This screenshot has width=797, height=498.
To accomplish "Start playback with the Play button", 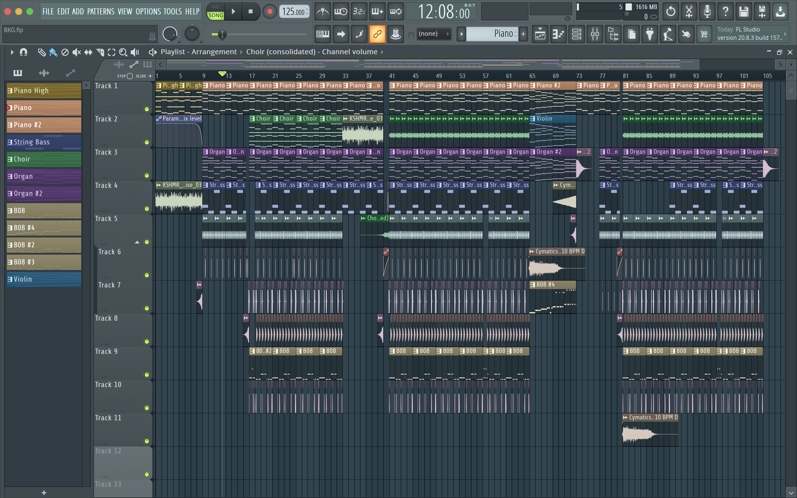I will pos(234,12).
